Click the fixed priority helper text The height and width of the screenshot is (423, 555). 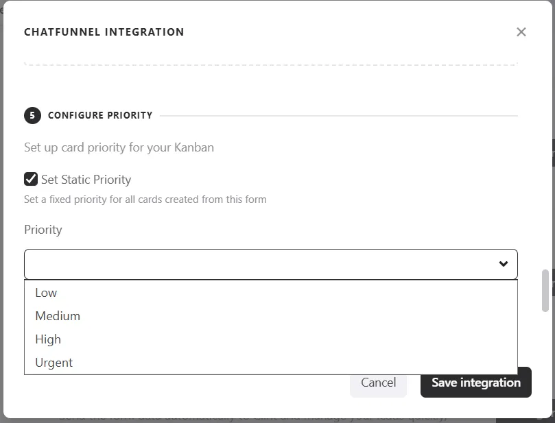pyautogui.click(x=145, y=200)
